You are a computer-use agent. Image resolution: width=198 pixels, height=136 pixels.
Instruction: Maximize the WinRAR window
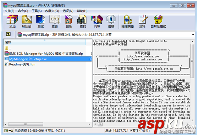point(182,6)
